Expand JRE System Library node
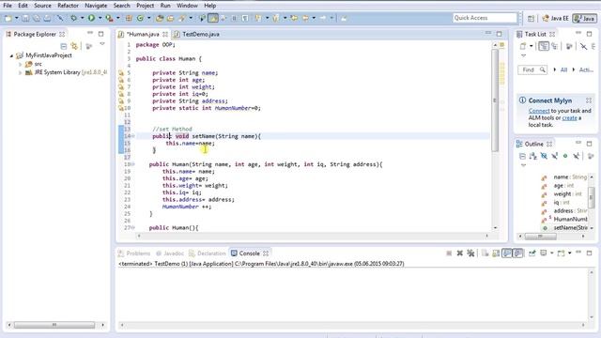Image resolution: width=601 pixels, height=338 pixels. (20, 72)
